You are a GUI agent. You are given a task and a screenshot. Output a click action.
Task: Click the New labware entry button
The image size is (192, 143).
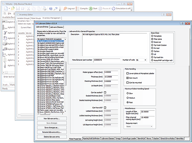coord(52,119)
